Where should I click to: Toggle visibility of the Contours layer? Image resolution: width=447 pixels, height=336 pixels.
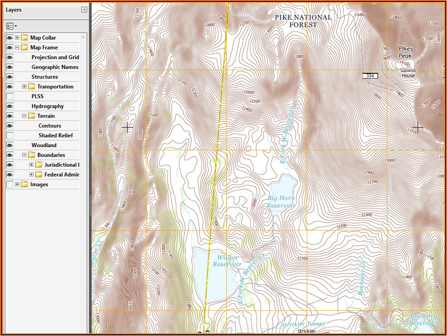point(10,126)
